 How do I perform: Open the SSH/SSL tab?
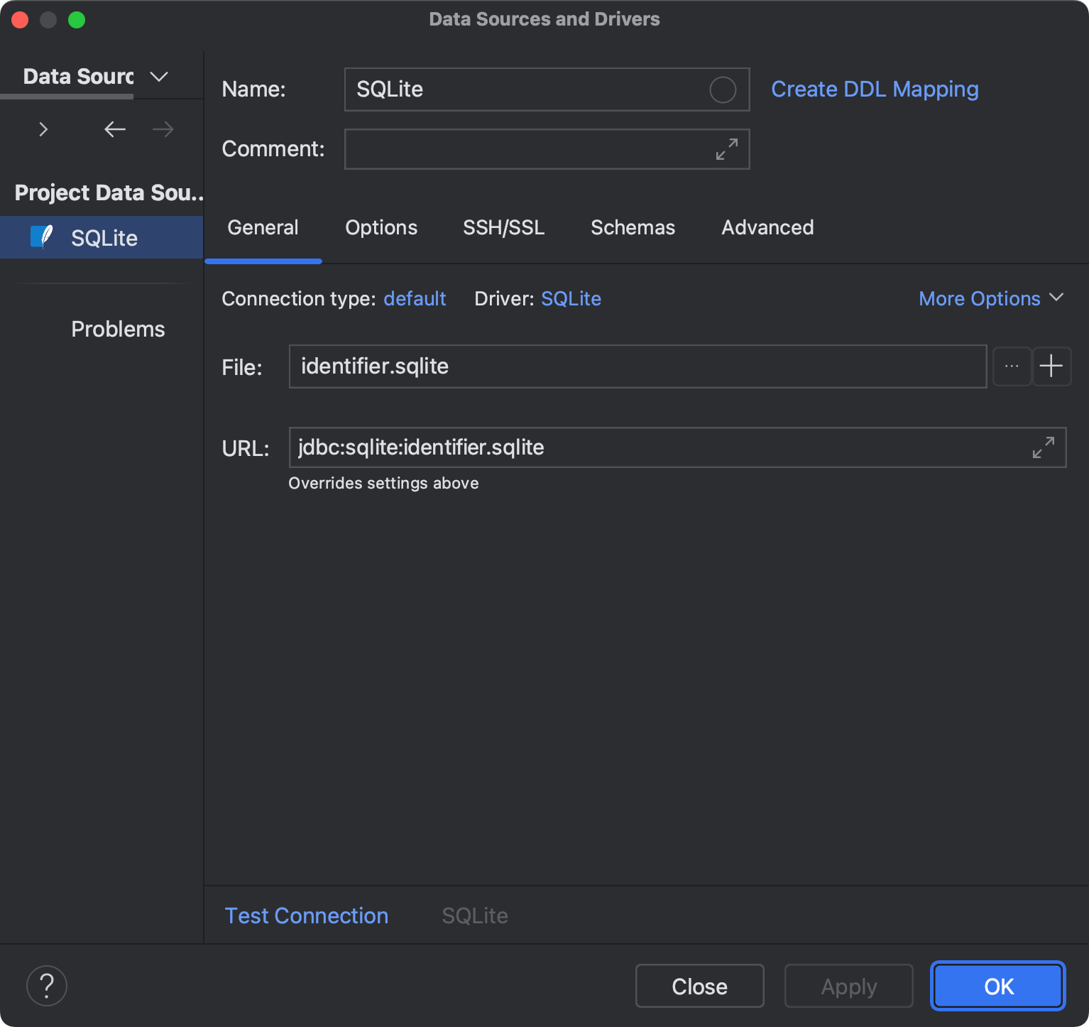click(x=503, y=227)
